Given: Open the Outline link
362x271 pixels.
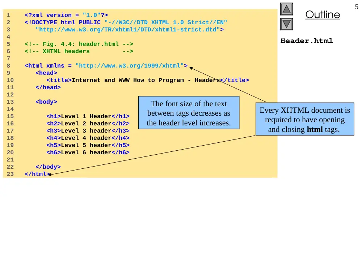Looking at the screenshot, I should coord(323,14).
